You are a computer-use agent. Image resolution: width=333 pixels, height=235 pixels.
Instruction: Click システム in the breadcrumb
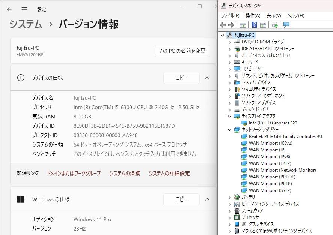(26, 24)
